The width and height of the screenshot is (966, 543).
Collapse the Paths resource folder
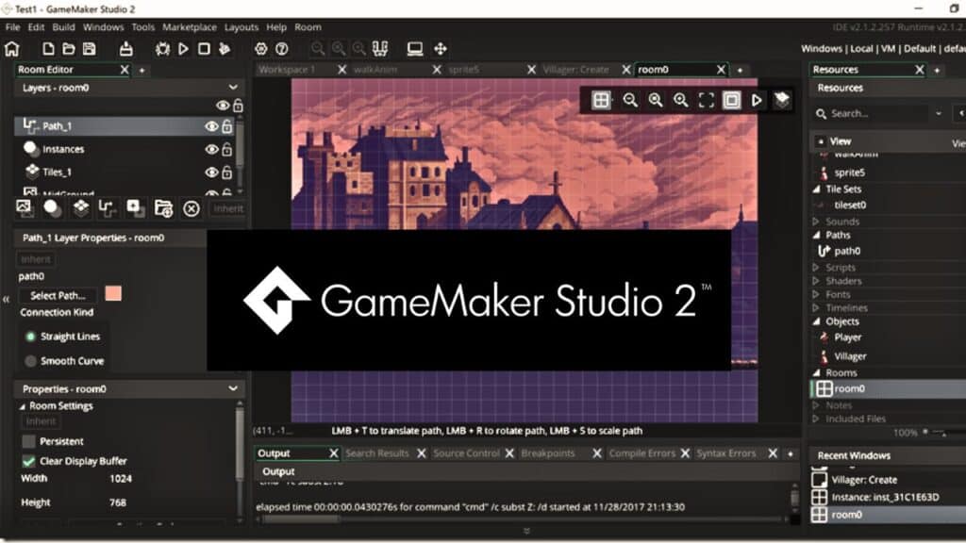coord(816,235)
